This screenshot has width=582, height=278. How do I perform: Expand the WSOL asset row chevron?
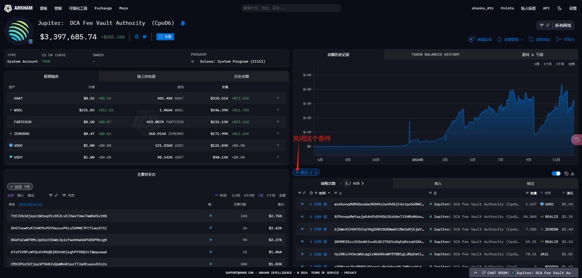point(278,110)
